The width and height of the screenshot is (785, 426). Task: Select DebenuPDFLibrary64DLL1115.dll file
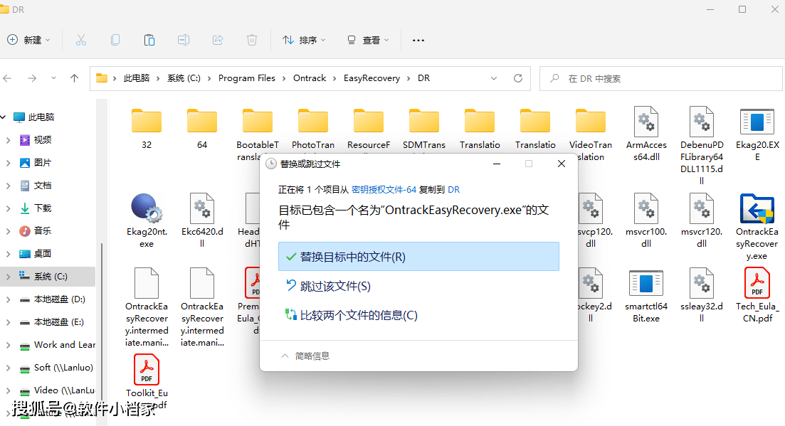pyautogui.click(x=702, y=145)
